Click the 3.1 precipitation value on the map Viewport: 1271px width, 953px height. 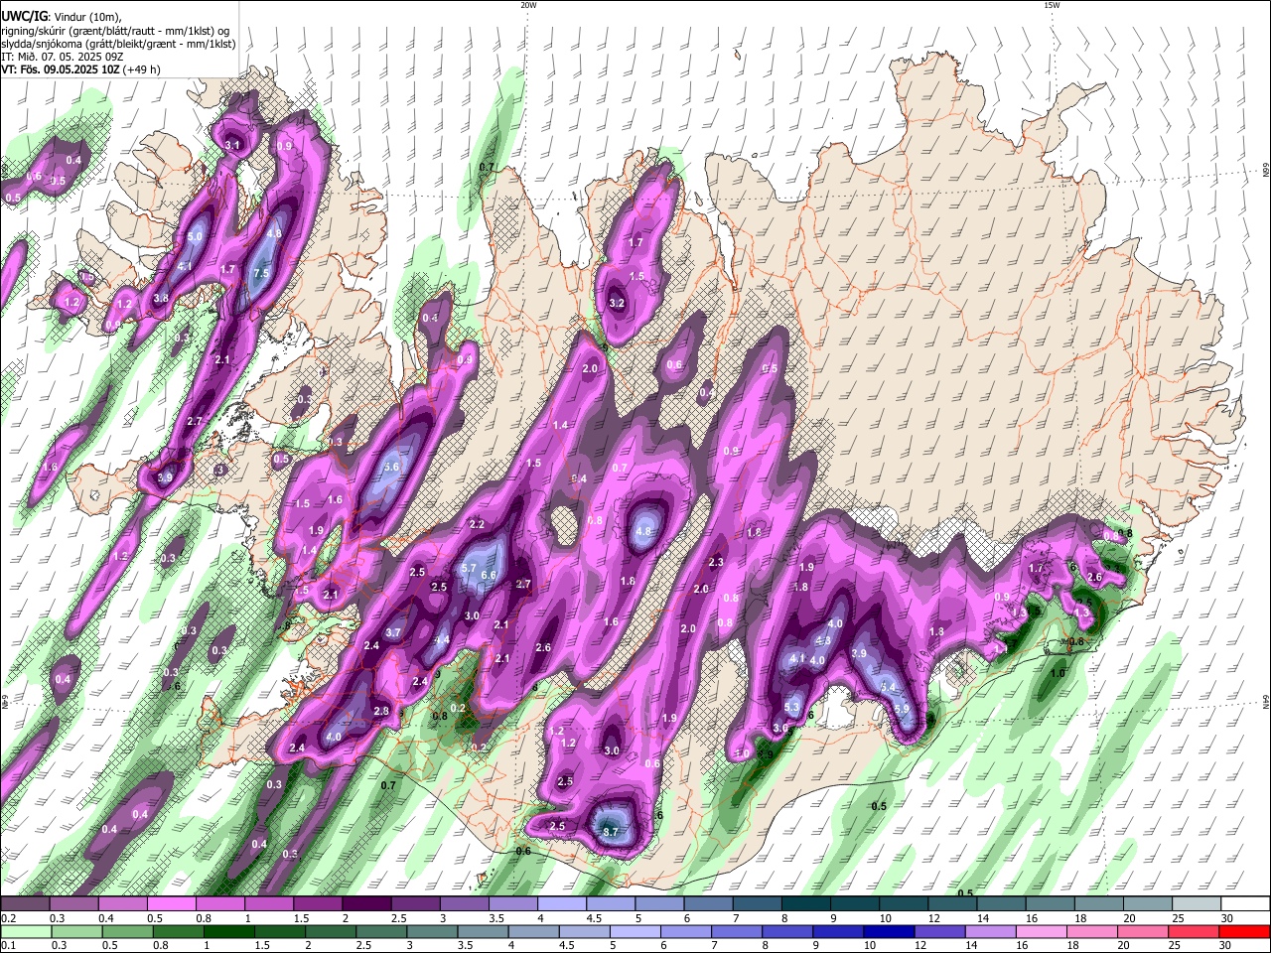233,146
